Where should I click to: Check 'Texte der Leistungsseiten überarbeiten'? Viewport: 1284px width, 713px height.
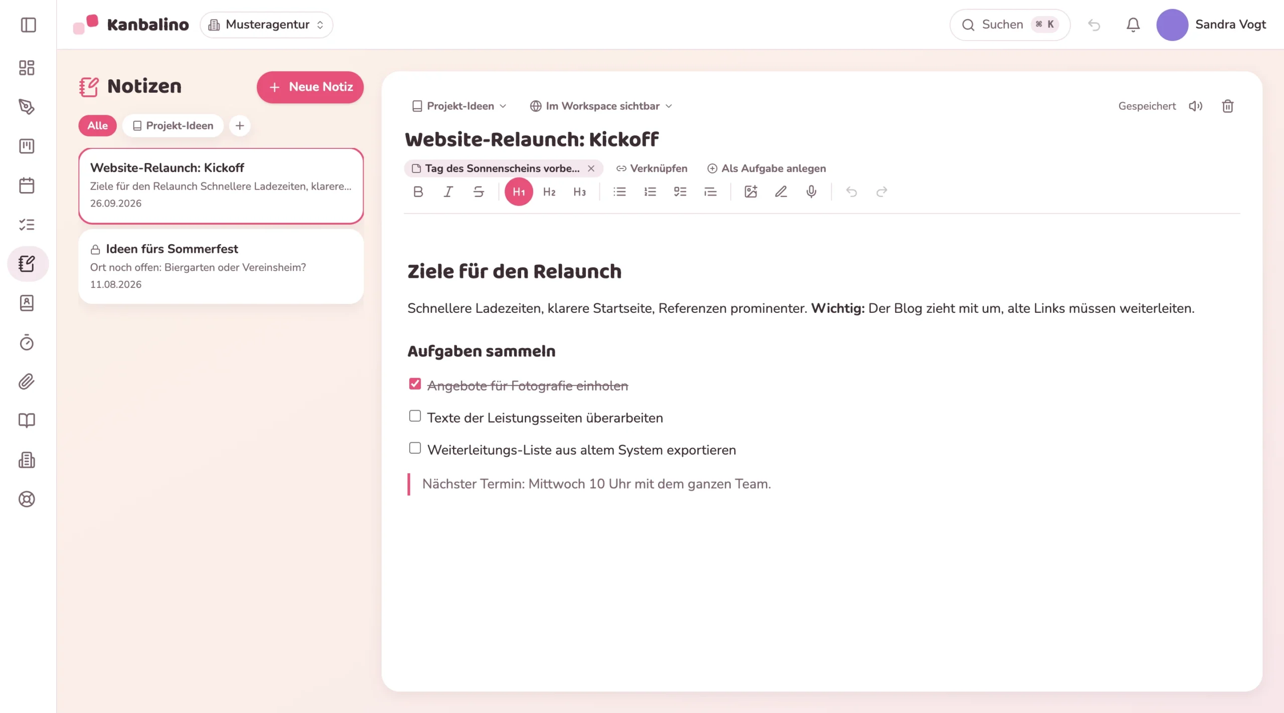click(415, 416)
